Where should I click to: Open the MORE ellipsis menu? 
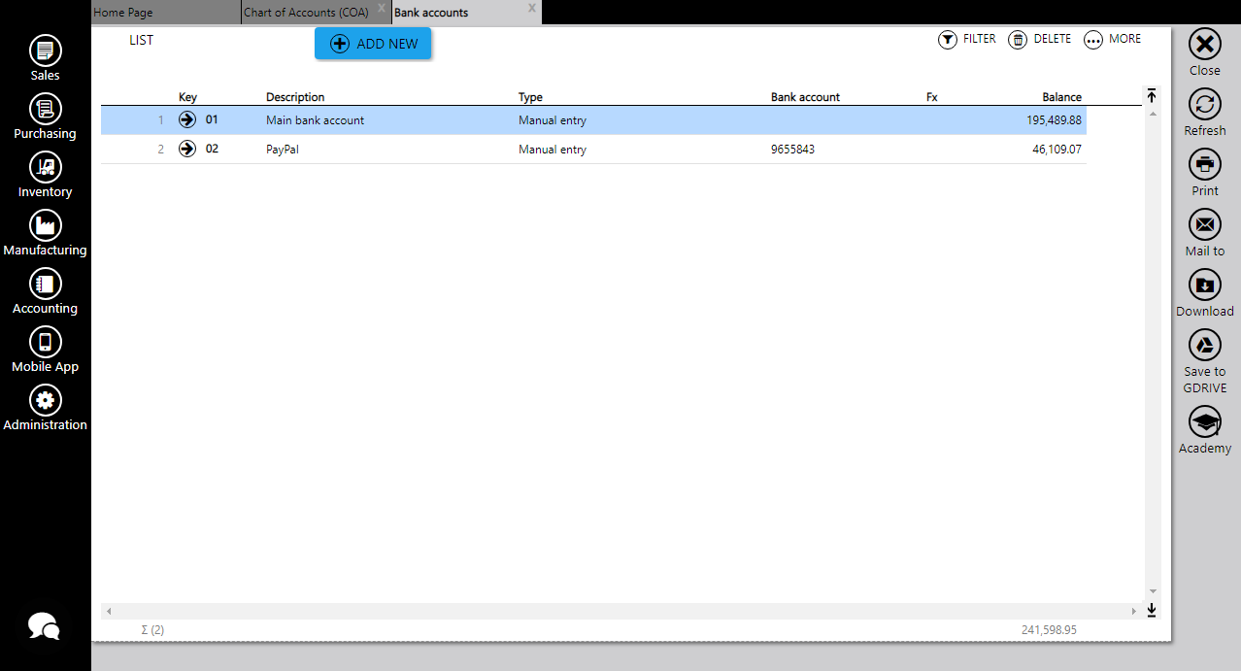pos(1093,40)
